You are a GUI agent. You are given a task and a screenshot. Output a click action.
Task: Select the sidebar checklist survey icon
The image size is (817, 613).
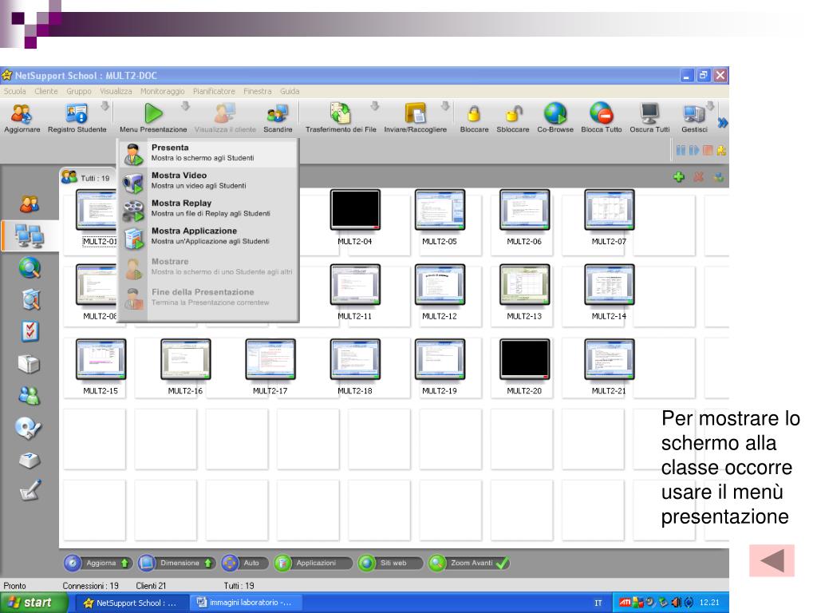pos(30,331)
